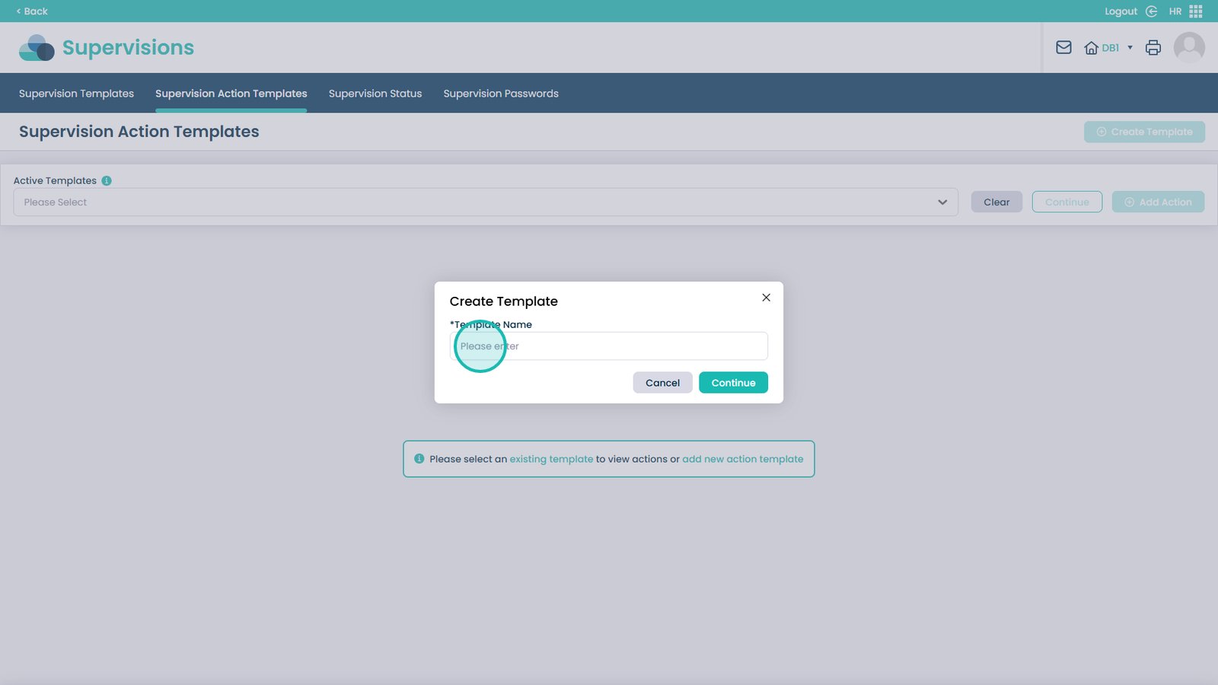Click the Add Action button
The image size is (1218, 685).
[1158, 202]
